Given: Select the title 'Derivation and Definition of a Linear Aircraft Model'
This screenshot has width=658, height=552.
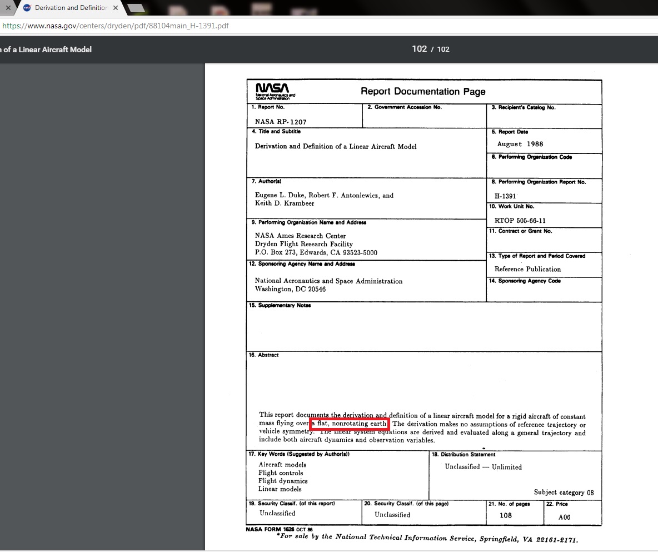Looking at the screenshot, I should click(336, 147).
